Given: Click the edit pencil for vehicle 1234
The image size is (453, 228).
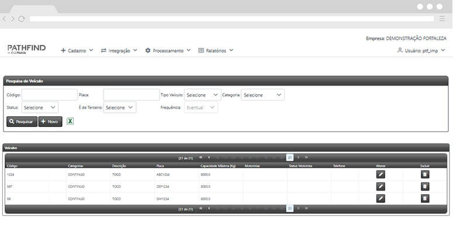Looking at the screenshot, I should pyautogui.click(x=381, y=174).
